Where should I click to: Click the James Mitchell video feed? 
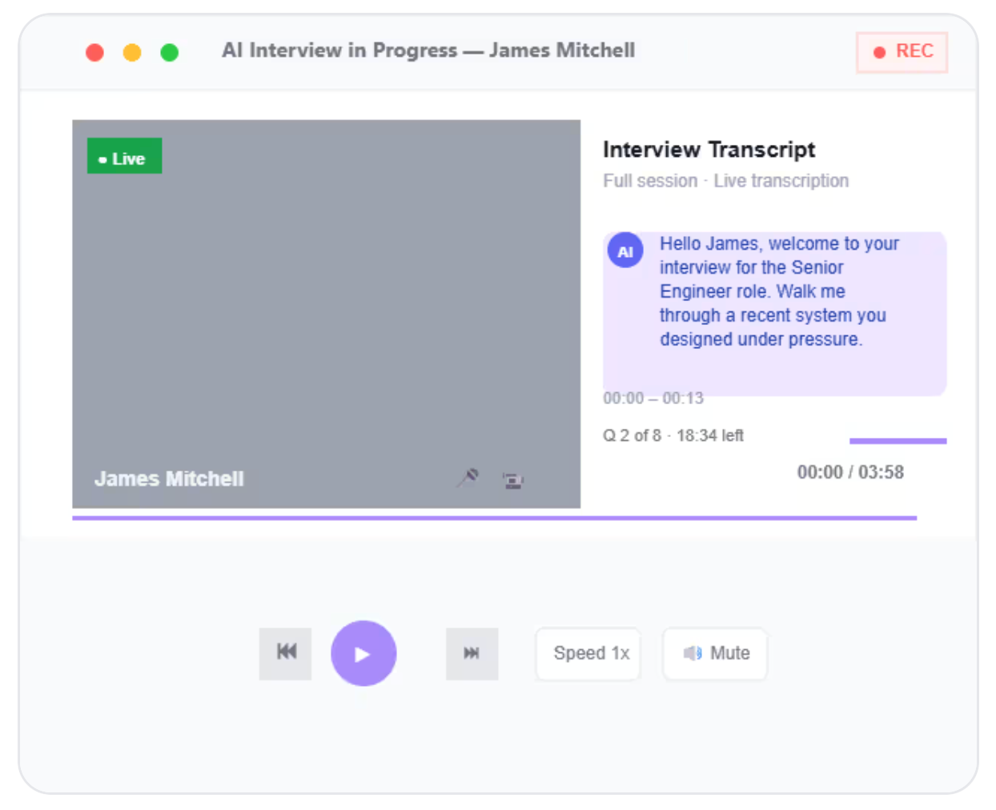326,314
